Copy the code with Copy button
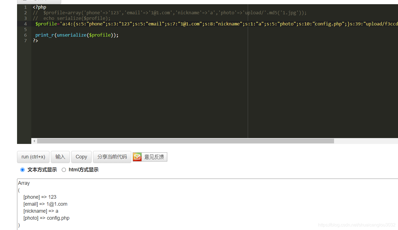398x230 pixels. click(x=81, y=157)
